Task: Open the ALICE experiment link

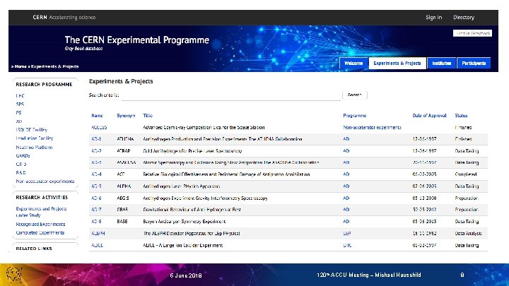Action: [x=97, y=246]
